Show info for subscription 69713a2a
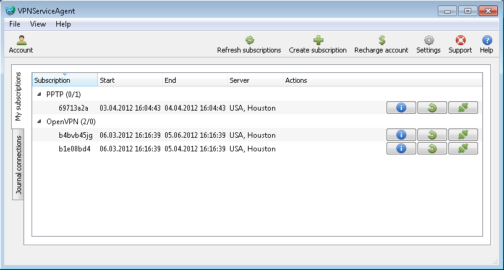504x270 pixels. coord(401,108)
